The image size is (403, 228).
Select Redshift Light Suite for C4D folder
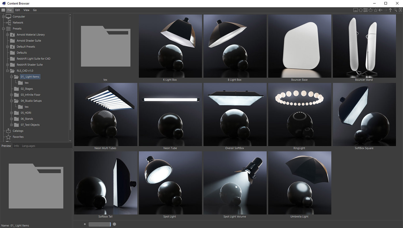33,59
